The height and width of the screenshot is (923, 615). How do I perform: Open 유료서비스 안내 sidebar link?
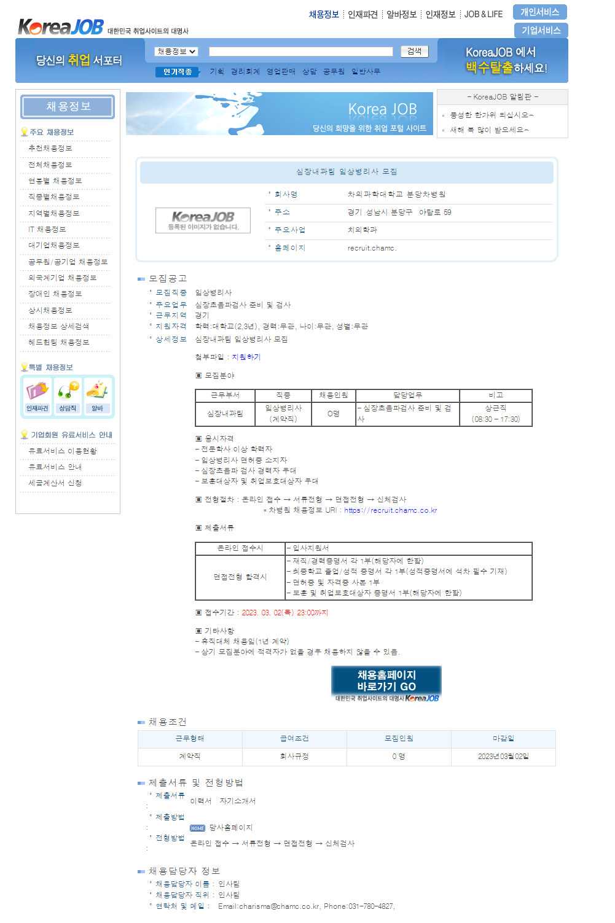point(55,467)
